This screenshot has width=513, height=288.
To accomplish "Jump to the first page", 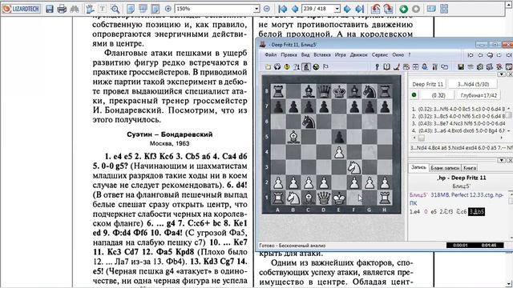I will (283, 9).
